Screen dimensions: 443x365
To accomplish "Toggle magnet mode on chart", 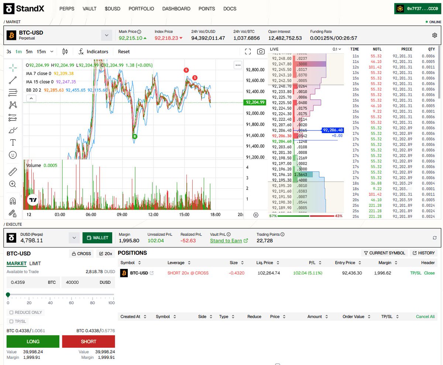I will coord(13,201).
